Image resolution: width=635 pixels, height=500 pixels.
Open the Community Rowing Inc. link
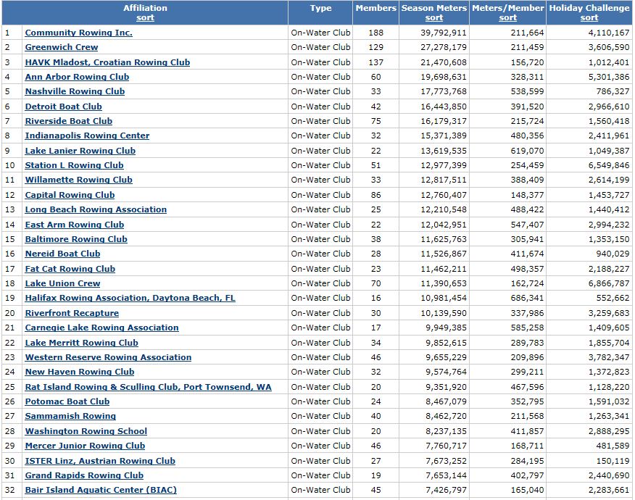pos(78,33)
